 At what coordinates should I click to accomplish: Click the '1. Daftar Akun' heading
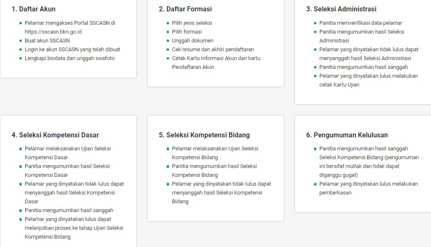click(x=34, y=9)
